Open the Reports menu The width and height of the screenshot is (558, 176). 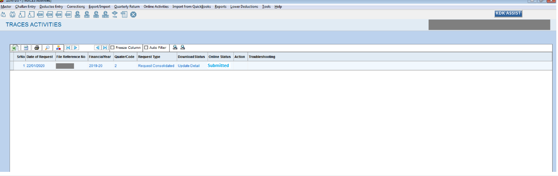tap(221, 7)
